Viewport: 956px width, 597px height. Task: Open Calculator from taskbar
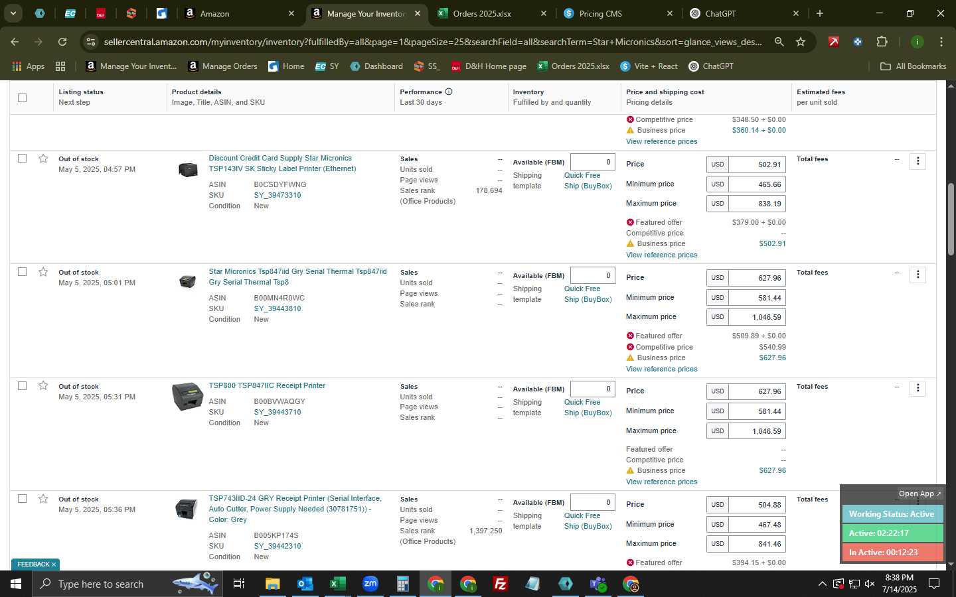pyautogui.click(x=402, y=584)
